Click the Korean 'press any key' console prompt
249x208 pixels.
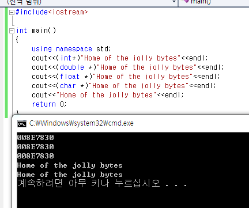pyautogui.click(x=102, y=183)
